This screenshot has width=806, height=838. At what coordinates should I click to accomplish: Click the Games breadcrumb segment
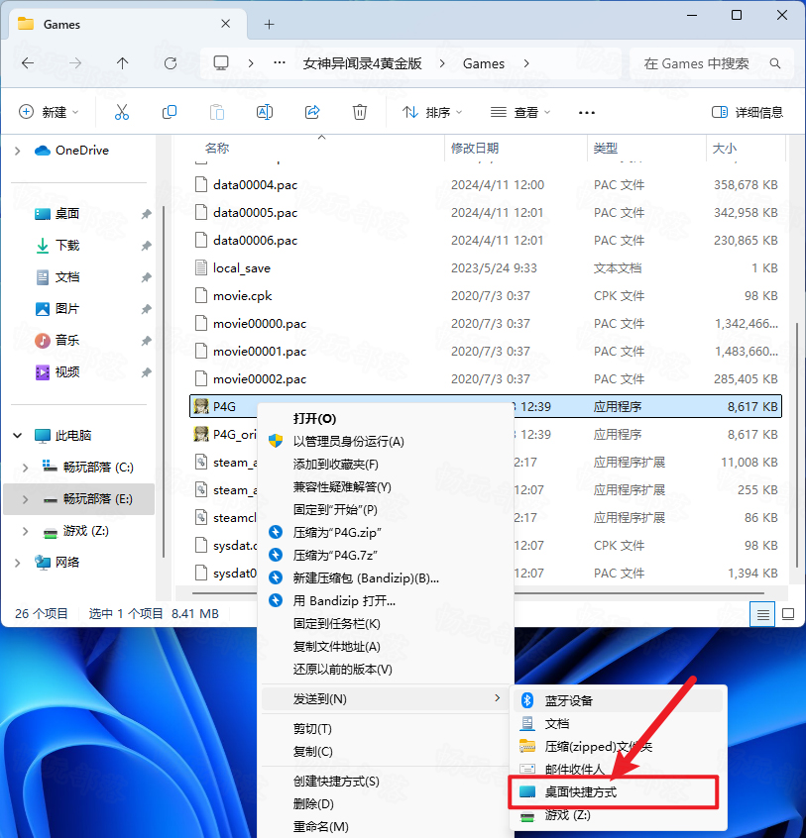(484, 63)
